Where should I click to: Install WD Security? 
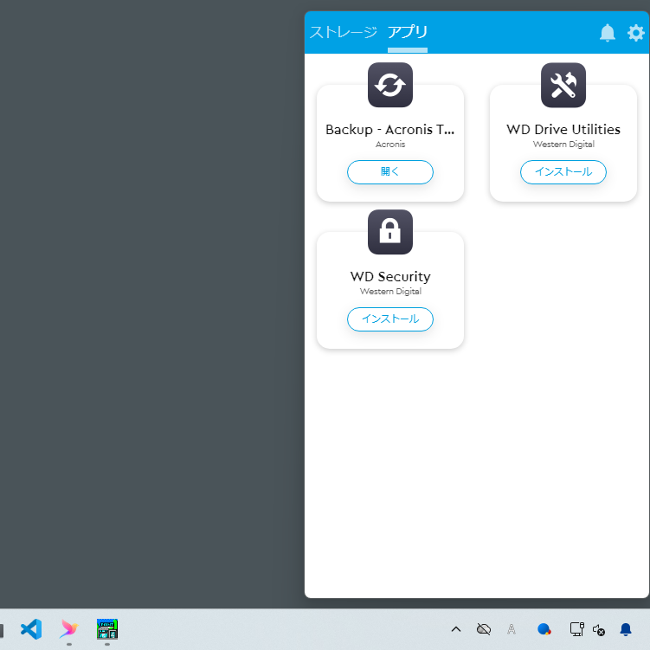click(x=390, y=319)
